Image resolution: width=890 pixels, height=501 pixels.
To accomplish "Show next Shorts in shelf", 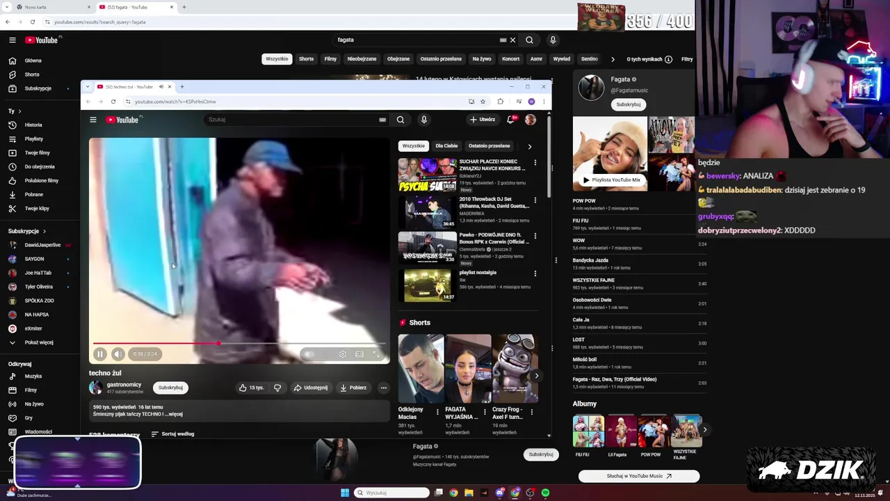I will [x=536, y=376].
